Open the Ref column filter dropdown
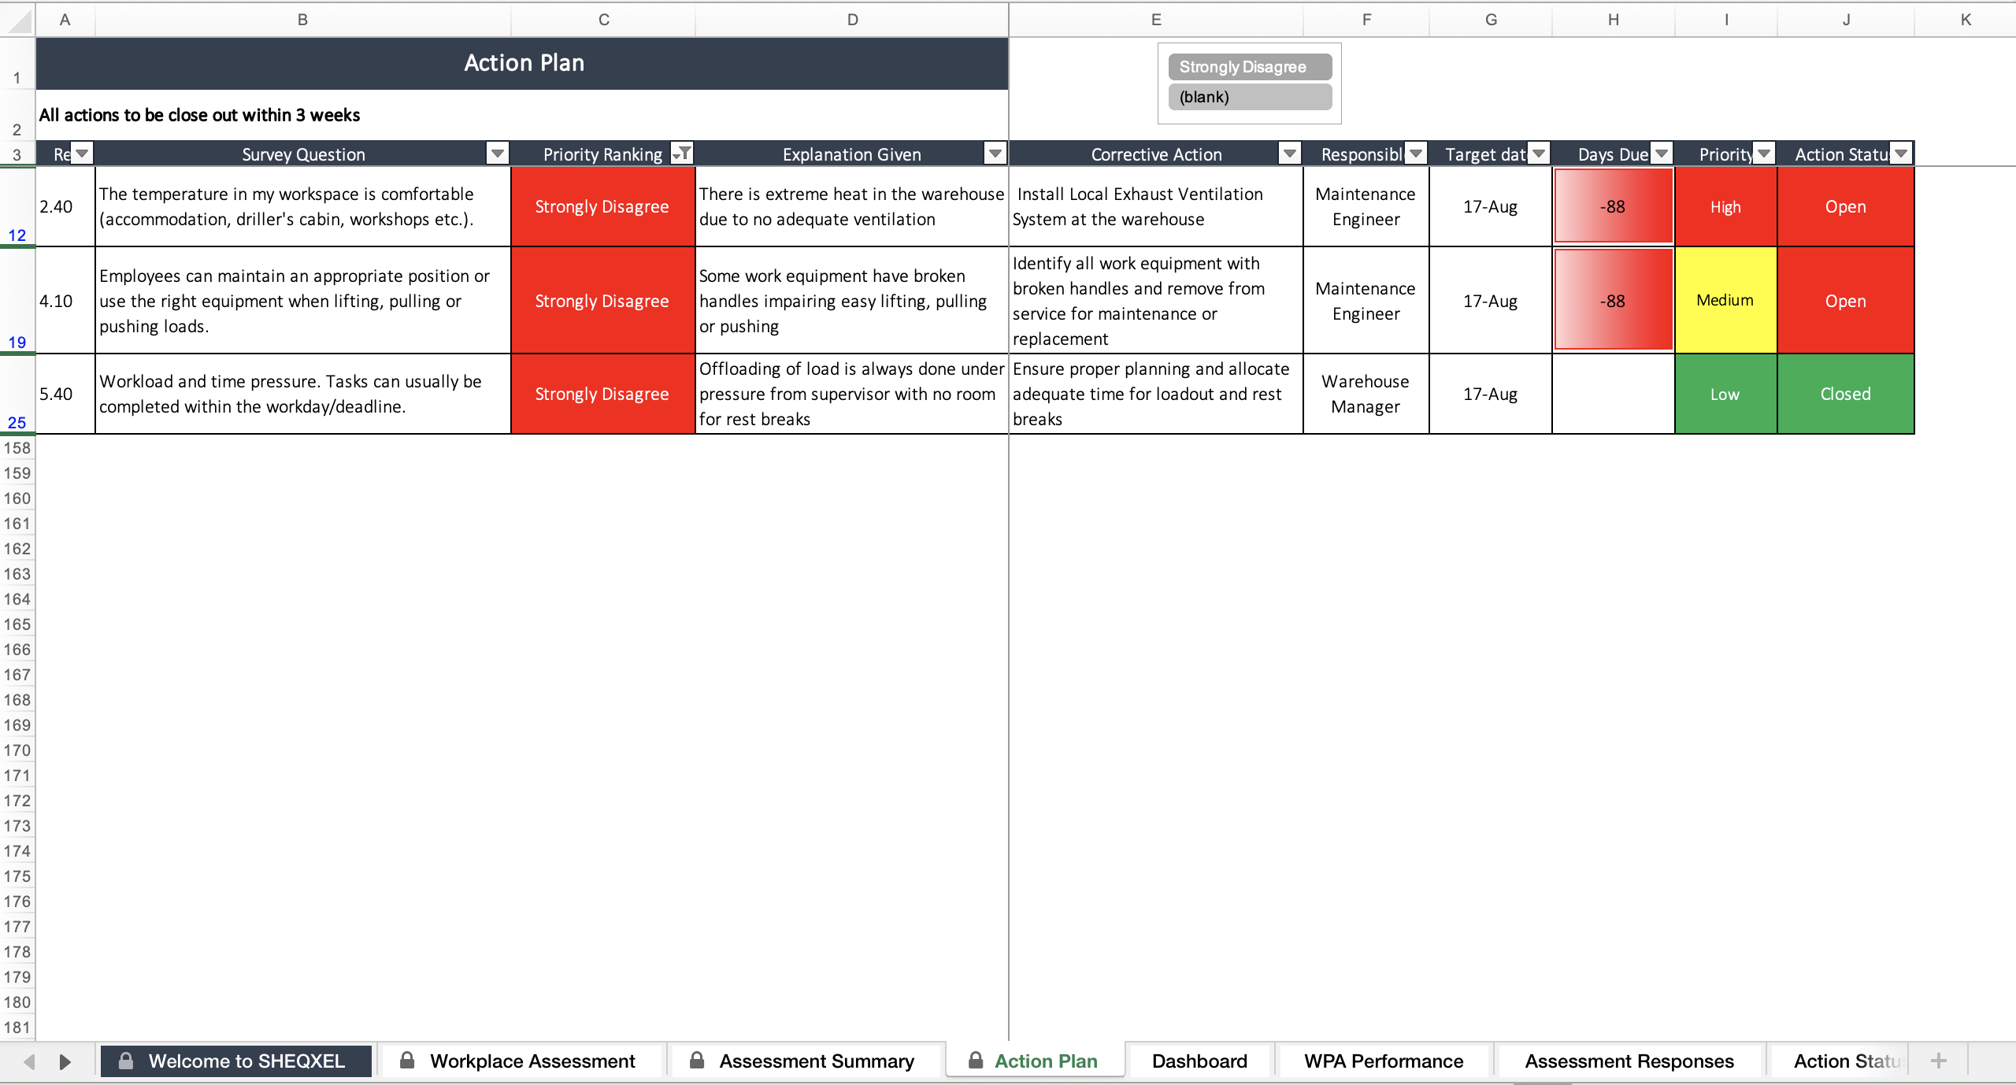 tap(82, 154)
